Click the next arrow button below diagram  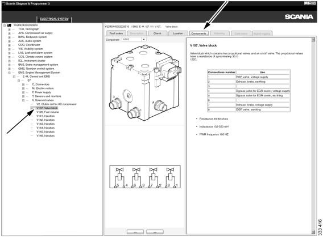point(155,232)
